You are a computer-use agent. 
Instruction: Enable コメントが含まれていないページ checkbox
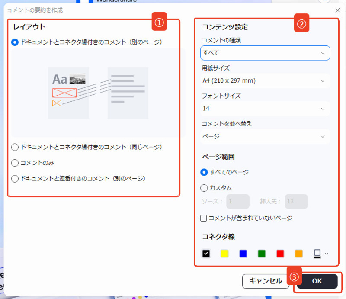(x=203, y=219)
